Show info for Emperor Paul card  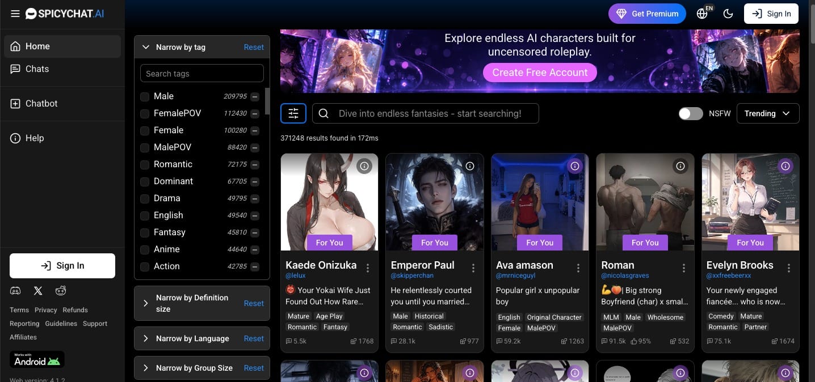coord(470,166)
